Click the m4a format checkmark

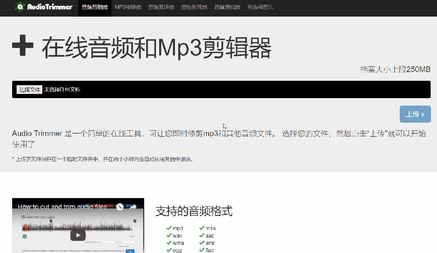[x=202, y=228]
